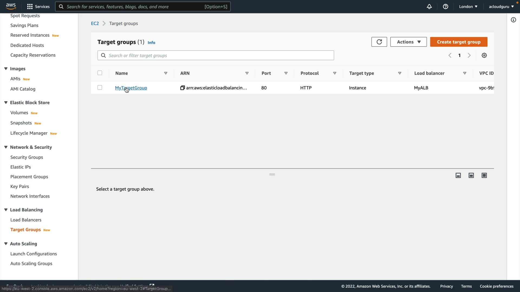This screenshot has width=520, height=292.
Task: Click the target groups filter field
Action: 216,55
